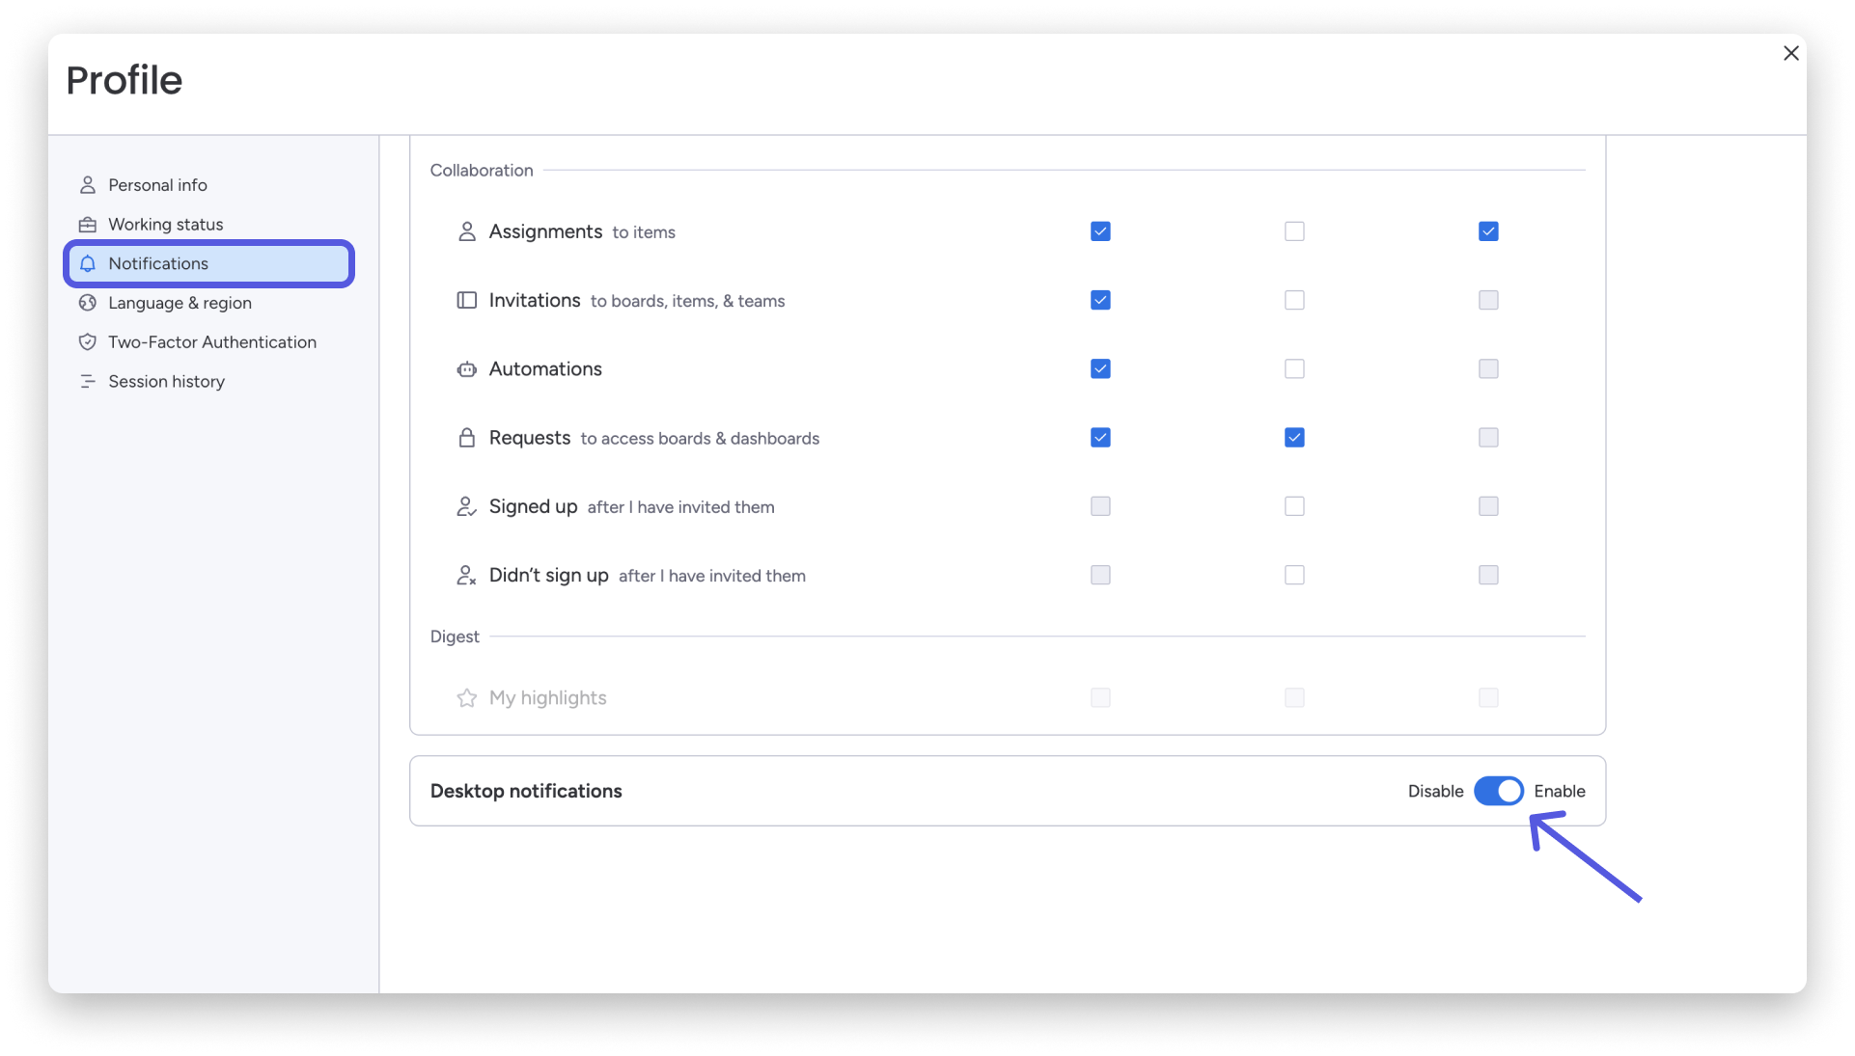The height and width of the screenshot is (1056, 1855).
Task: Click the lines icon beside Session history
Action: pos(88,382)
